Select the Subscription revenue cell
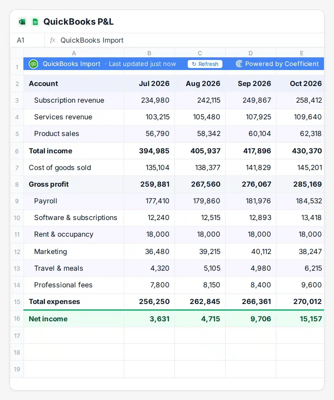The height and width of the screenshot is (400, 334). click(x=74, y=100)
